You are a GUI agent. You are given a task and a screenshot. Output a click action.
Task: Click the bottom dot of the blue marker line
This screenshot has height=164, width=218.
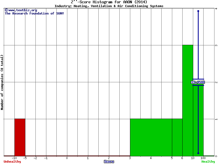pos(198,153)
